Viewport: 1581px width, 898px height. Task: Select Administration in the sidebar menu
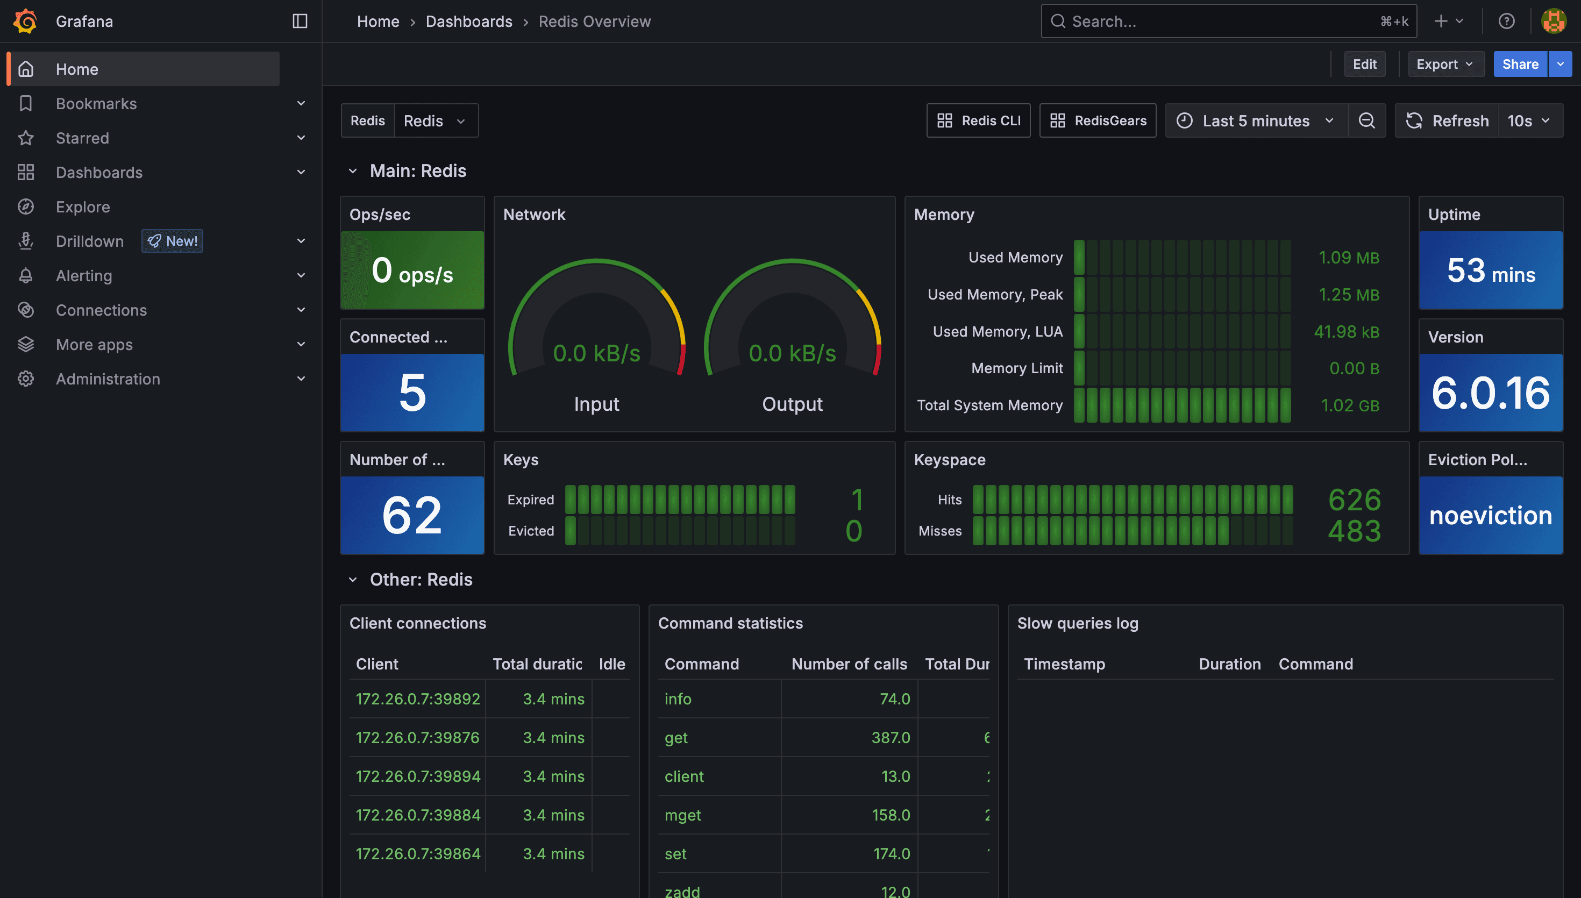point(108,379)
